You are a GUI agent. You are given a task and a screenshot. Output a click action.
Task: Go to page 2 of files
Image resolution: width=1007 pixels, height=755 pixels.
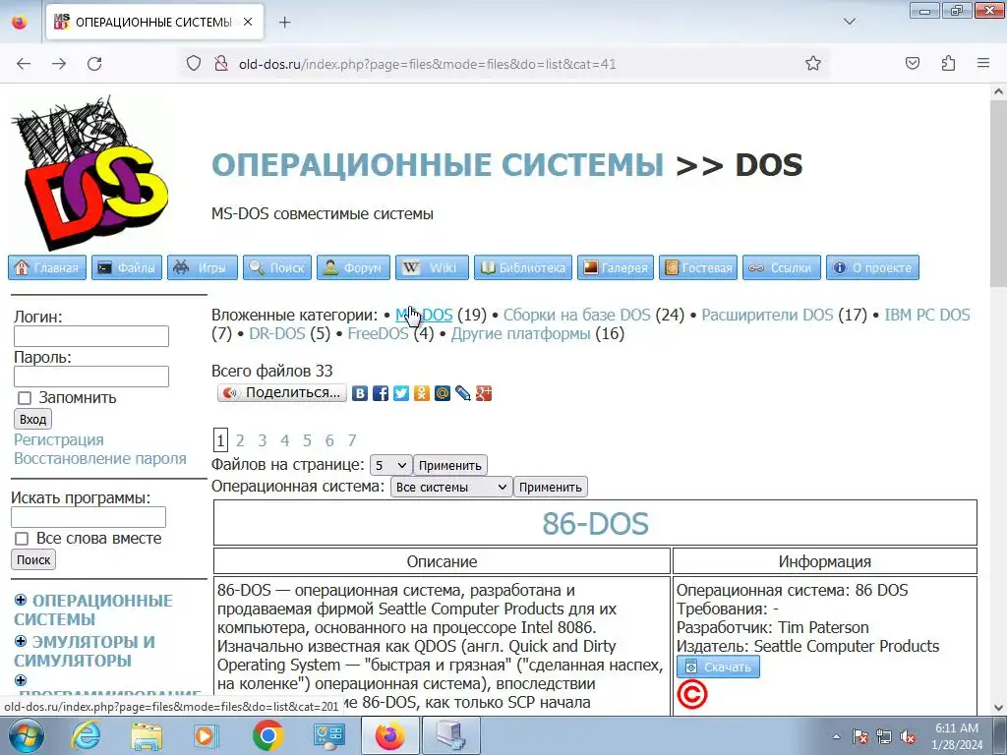pyautogui.click(x=240, y=440)
